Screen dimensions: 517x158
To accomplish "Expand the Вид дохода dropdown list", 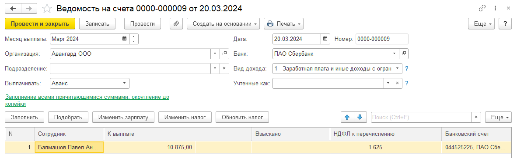I will point(398,68).
